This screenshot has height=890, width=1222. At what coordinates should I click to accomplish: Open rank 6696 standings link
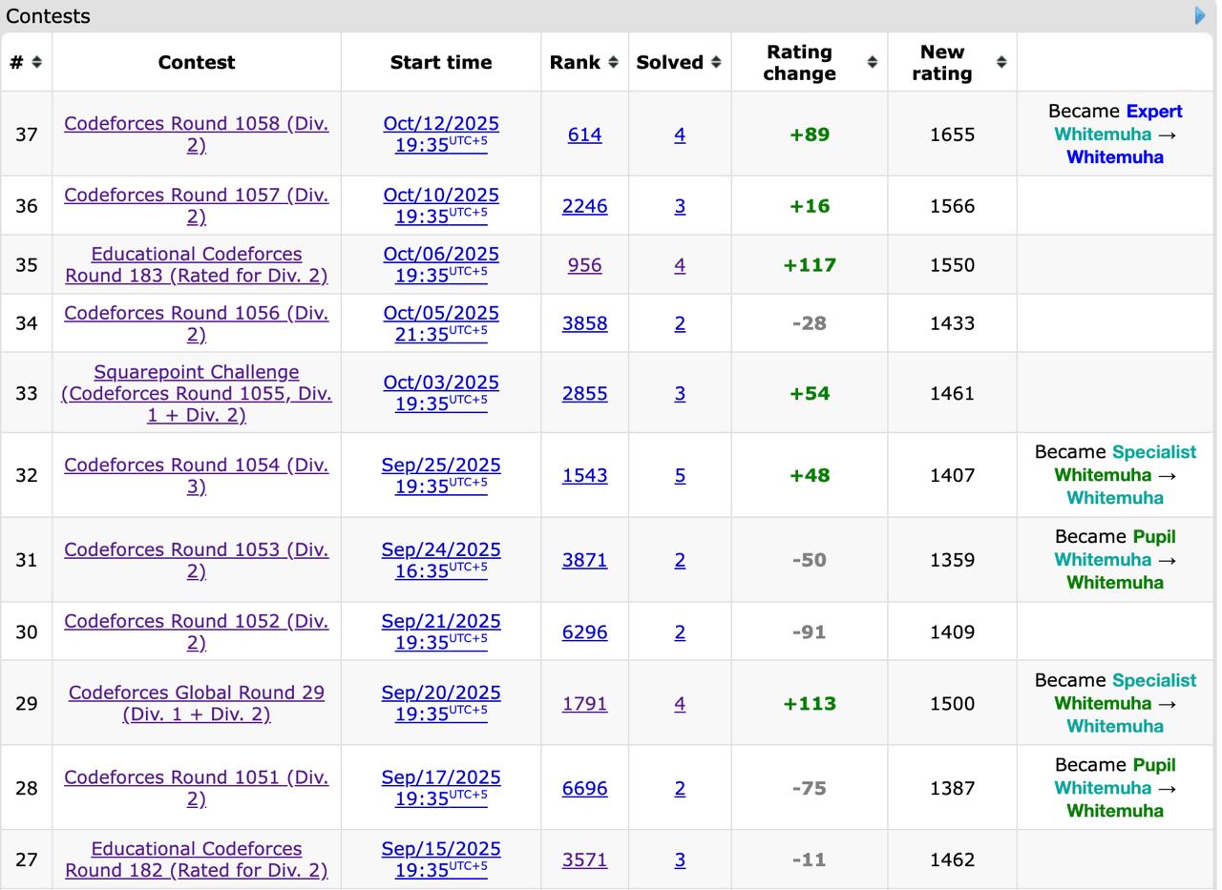pyautogui.click(x=584, y=788)
